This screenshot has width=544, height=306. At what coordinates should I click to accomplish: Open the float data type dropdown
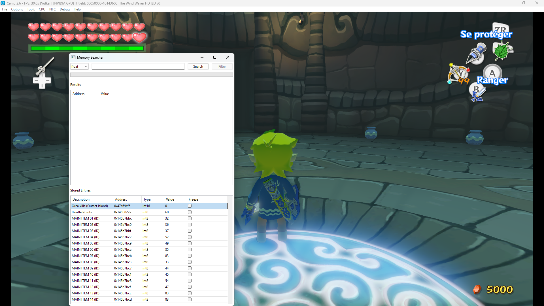(79, 67)
